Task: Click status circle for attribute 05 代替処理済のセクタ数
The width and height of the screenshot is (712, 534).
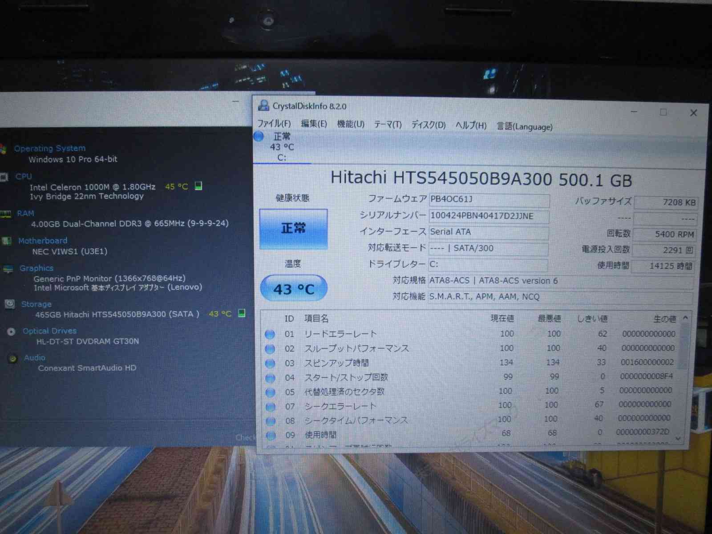Action: tap(270, 392)
